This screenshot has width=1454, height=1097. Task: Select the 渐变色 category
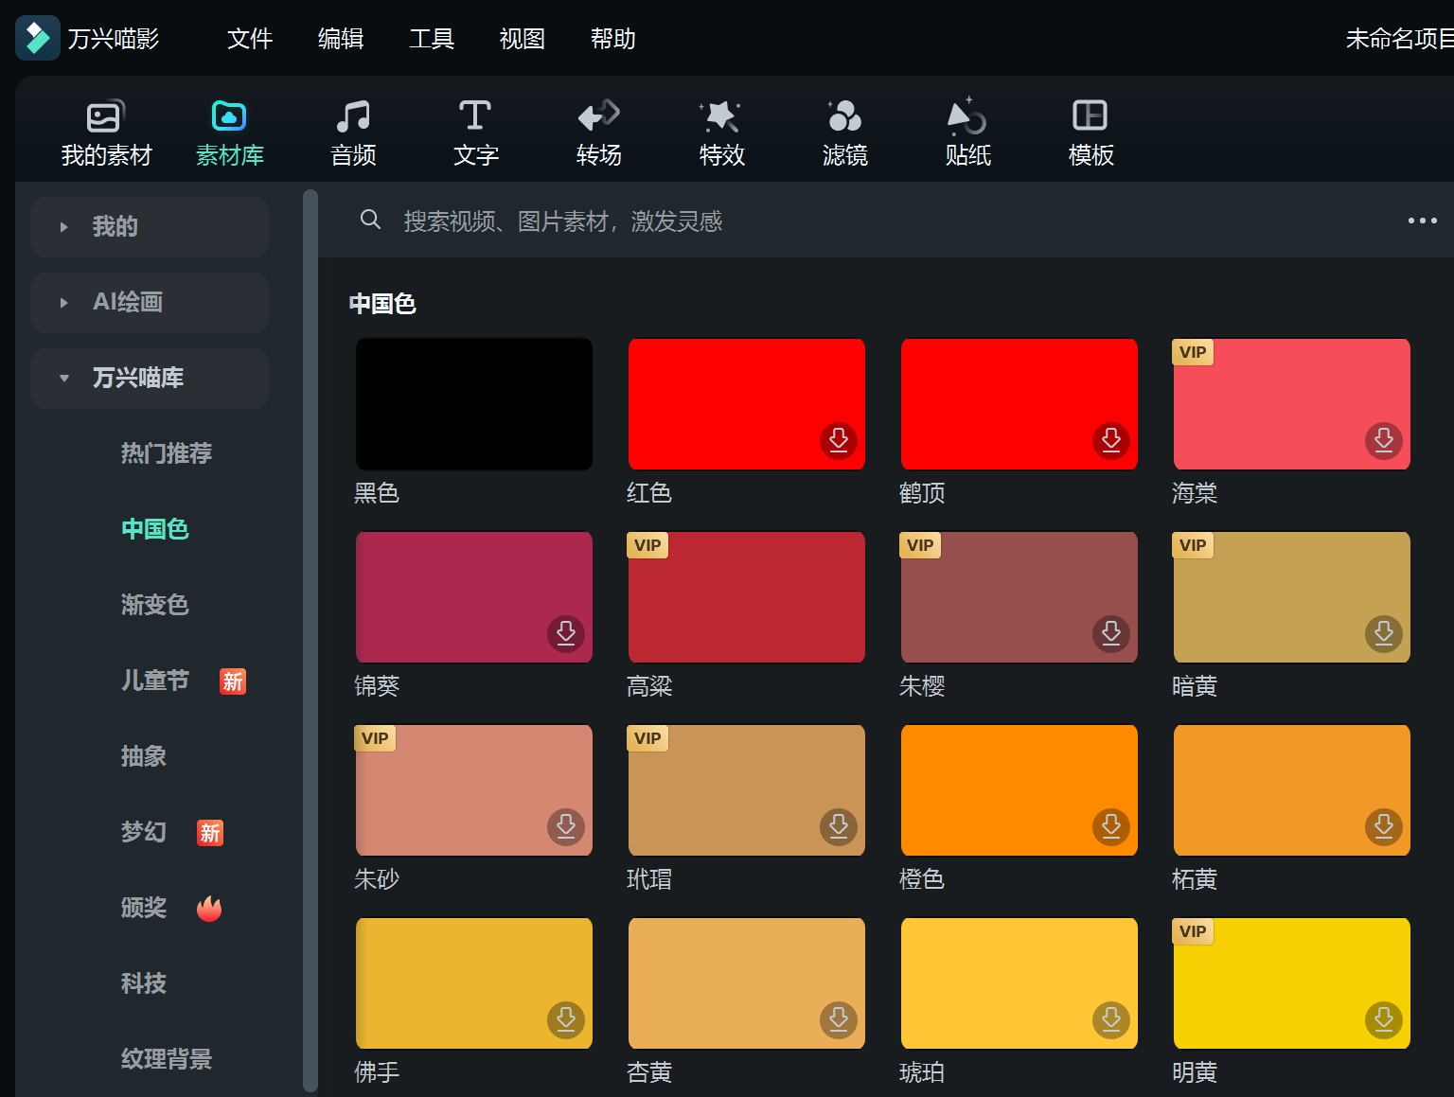[x=155, y=605]
